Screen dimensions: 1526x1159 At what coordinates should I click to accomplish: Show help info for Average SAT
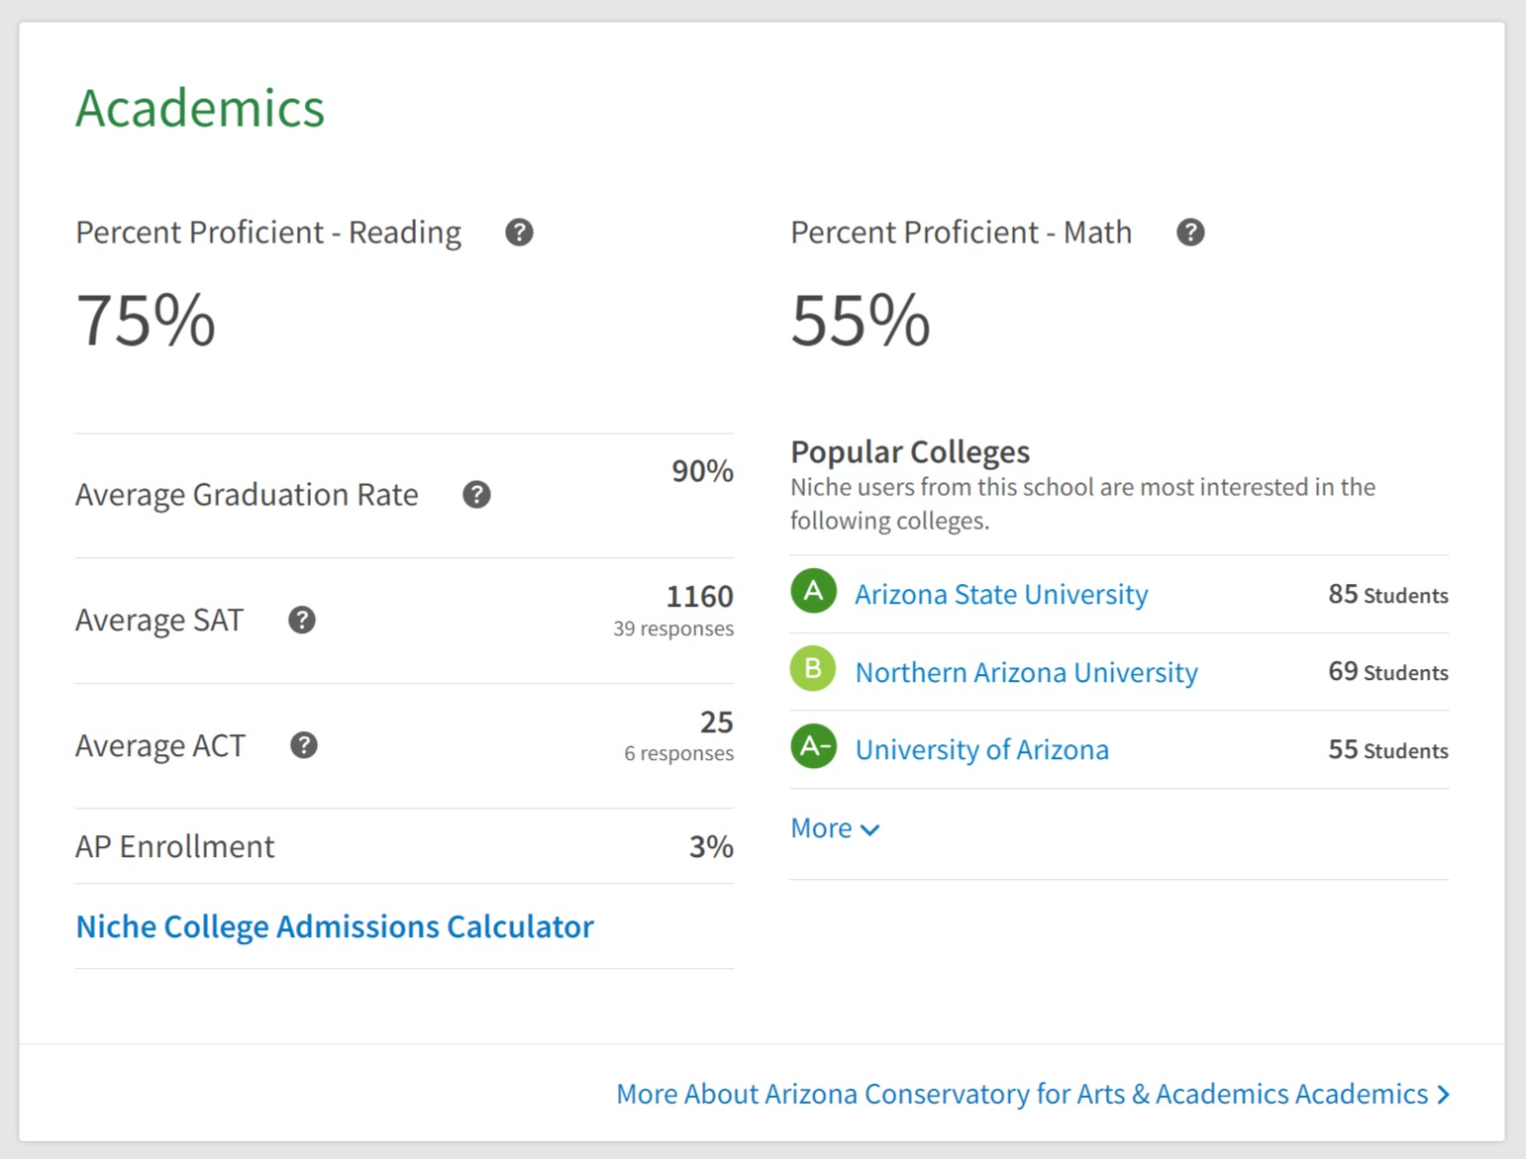click(302, 621)
